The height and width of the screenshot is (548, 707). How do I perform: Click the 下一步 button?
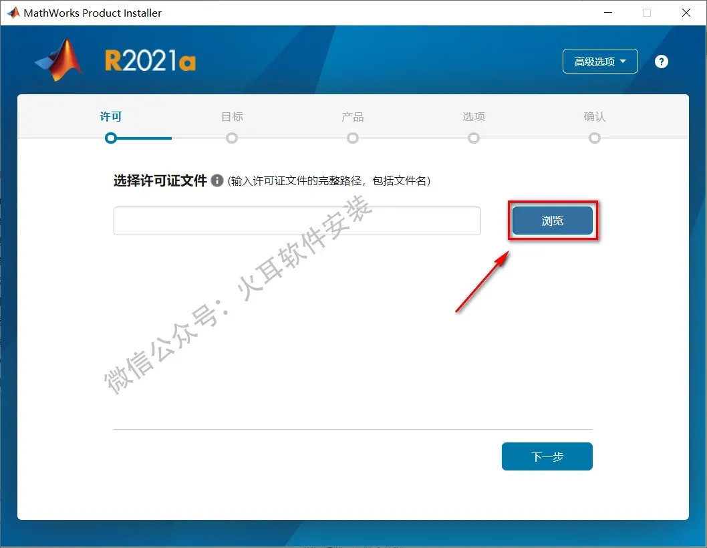[547, 456]
